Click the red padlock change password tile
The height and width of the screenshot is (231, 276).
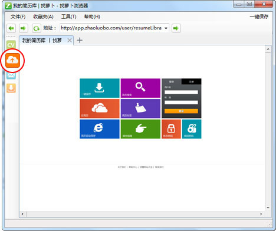coord(171,129)
